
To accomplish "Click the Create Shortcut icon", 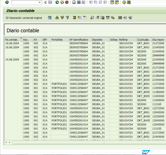I will click(117, 2).
